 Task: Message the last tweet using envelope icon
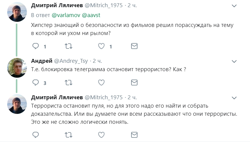[x=134, y=134]
